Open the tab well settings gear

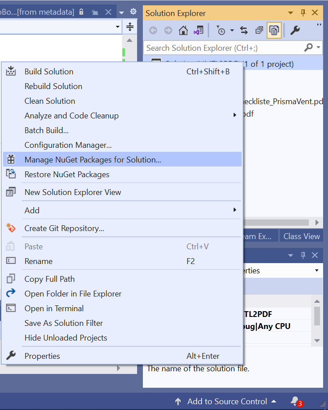tap(133, 12)
